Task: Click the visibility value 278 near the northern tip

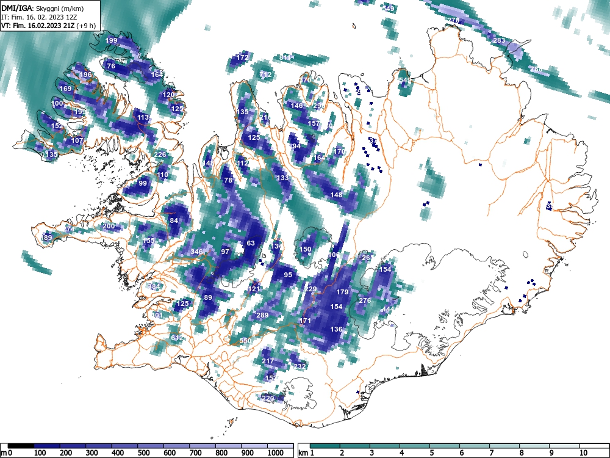Action: click(453, 20)
